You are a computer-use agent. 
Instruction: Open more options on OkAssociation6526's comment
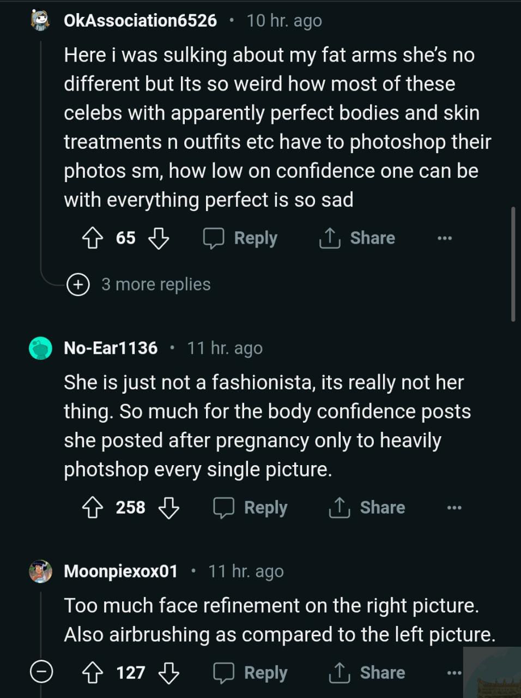point(445,238)
